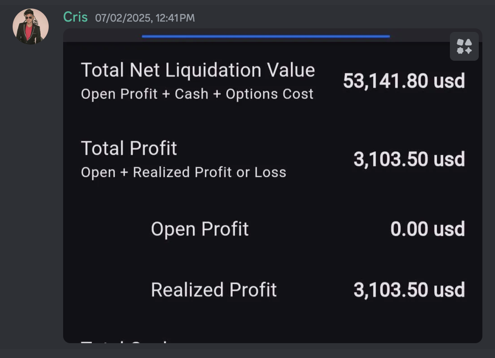This screenshot has height=358, width=495.
Task: Click the username Cris
Action: coord(75,17)
